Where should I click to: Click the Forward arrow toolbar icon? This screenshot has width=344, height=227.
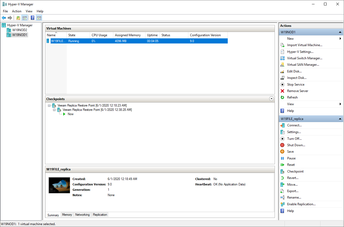click(x=10, y=18)
